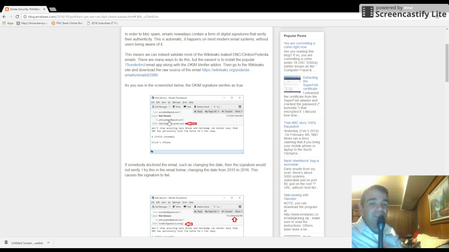Click the site info icon in the address bar
Viewport: 449px width, 252px height.
25,16
